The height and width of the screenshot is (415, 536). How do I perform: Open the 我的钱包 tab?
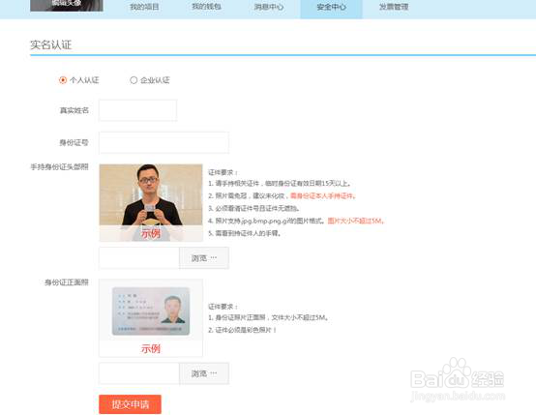206,7
